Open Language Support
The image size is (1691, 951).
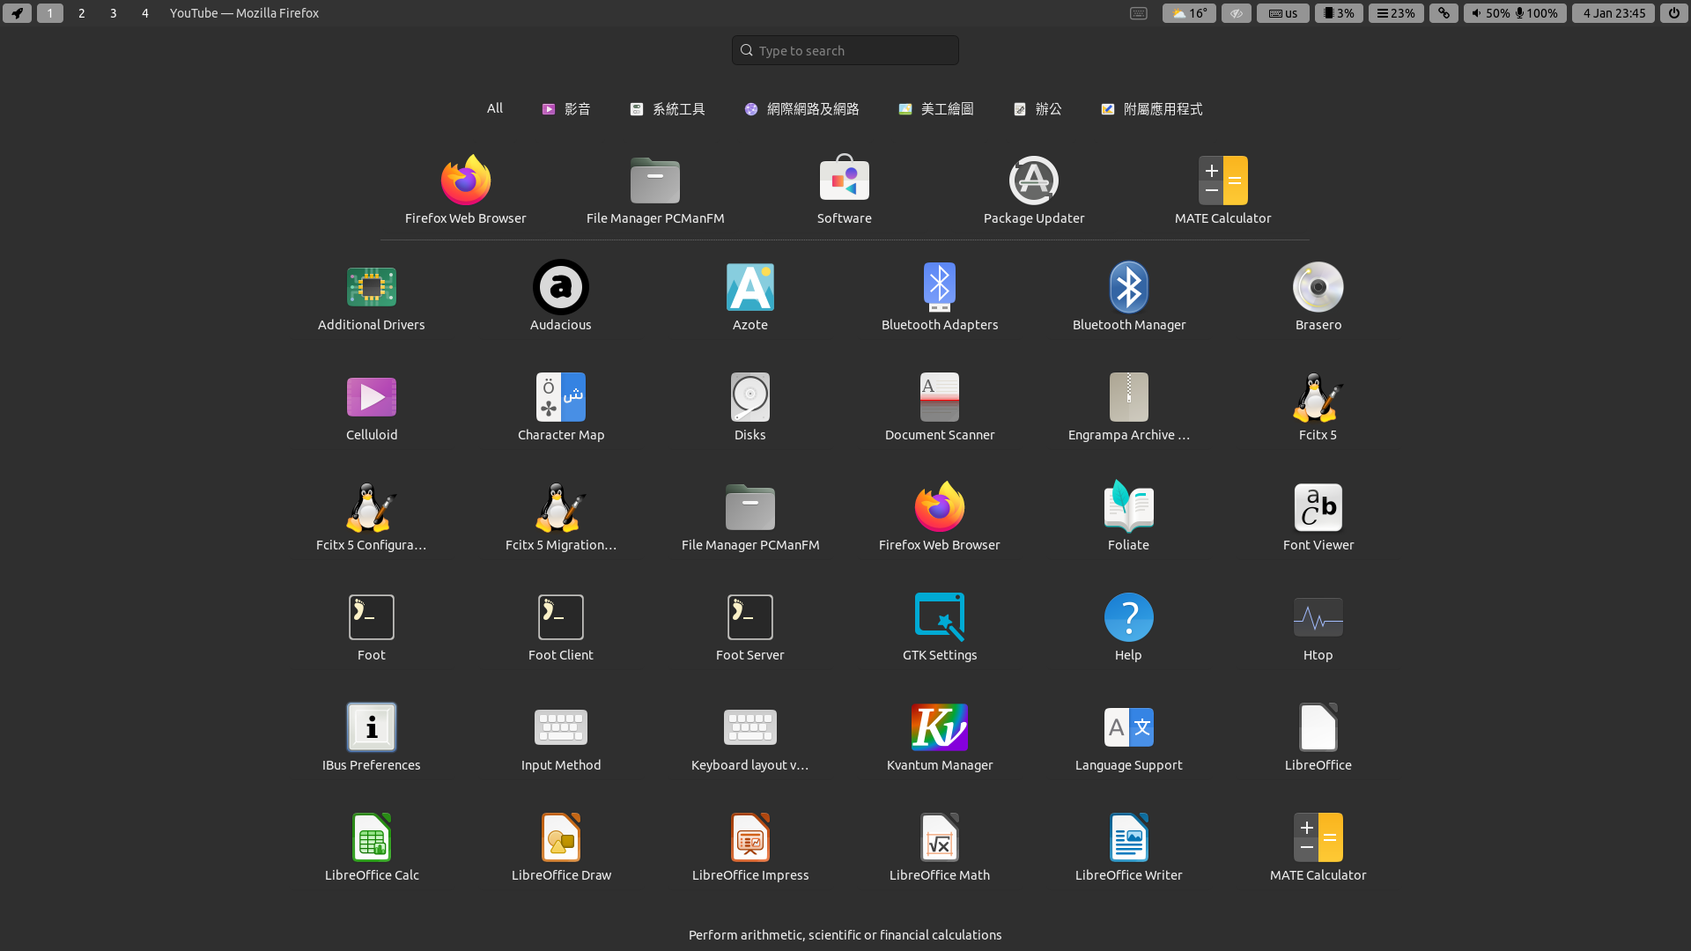point(1129,738)
